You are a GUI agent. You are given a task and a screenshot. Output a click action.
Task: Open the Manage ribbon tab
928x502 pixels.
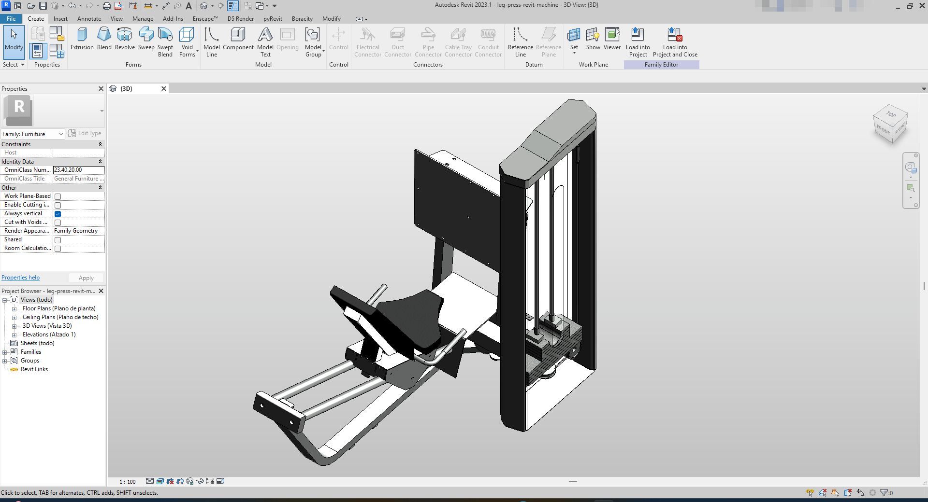pyautogui.click(x=143, y=19)
